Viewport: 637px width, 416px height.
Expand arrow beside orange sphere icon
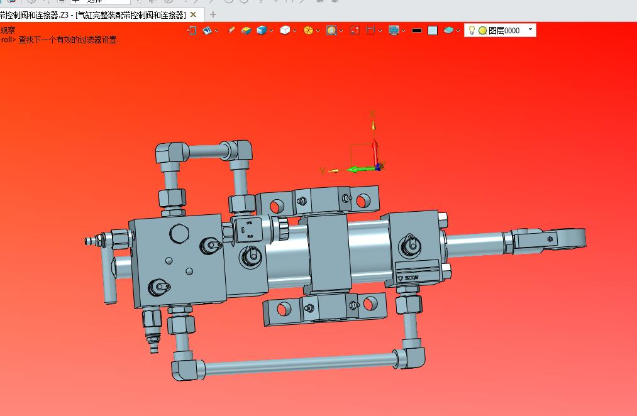coord(318,31)
